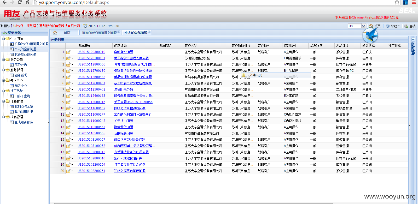
Task: Open the row 7 action dropdown arrow
Action: click(x=72, y=90)
